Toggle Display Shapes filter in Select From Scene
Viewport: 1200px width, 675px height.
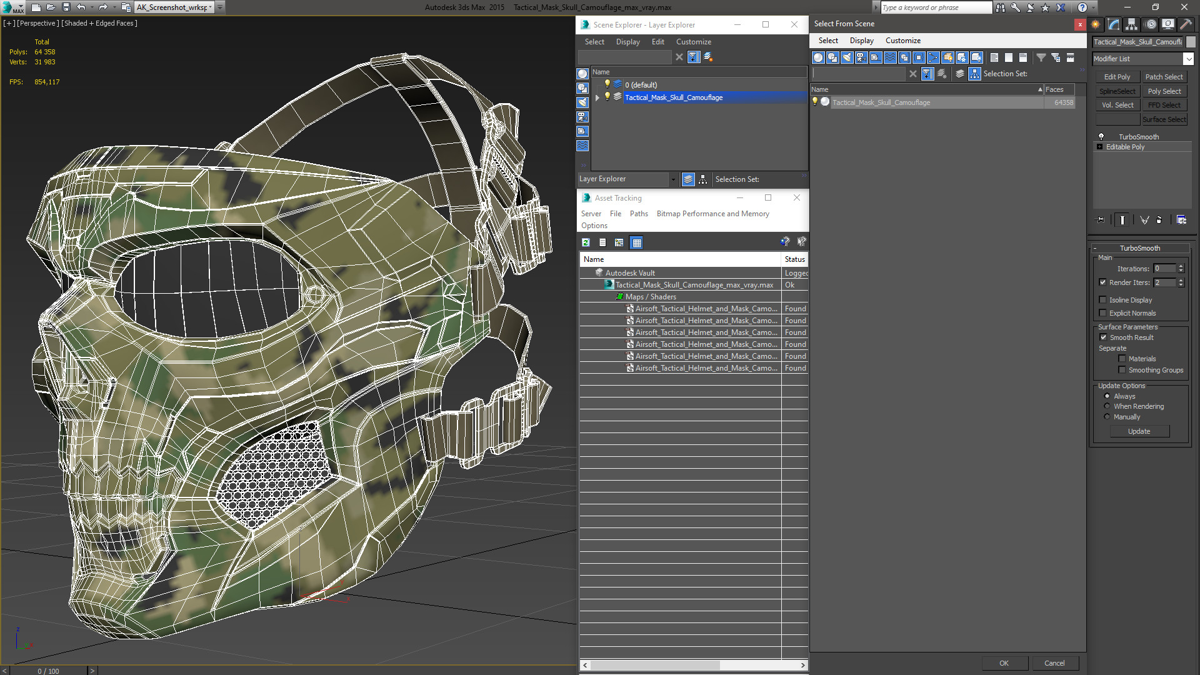coord(832,57)
